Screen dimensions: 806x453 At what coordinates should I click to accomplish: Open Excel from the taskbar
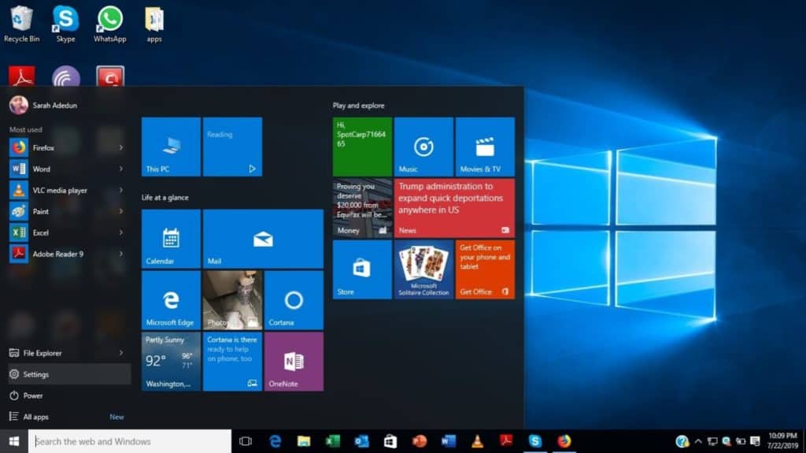click(x=333, y=441)
